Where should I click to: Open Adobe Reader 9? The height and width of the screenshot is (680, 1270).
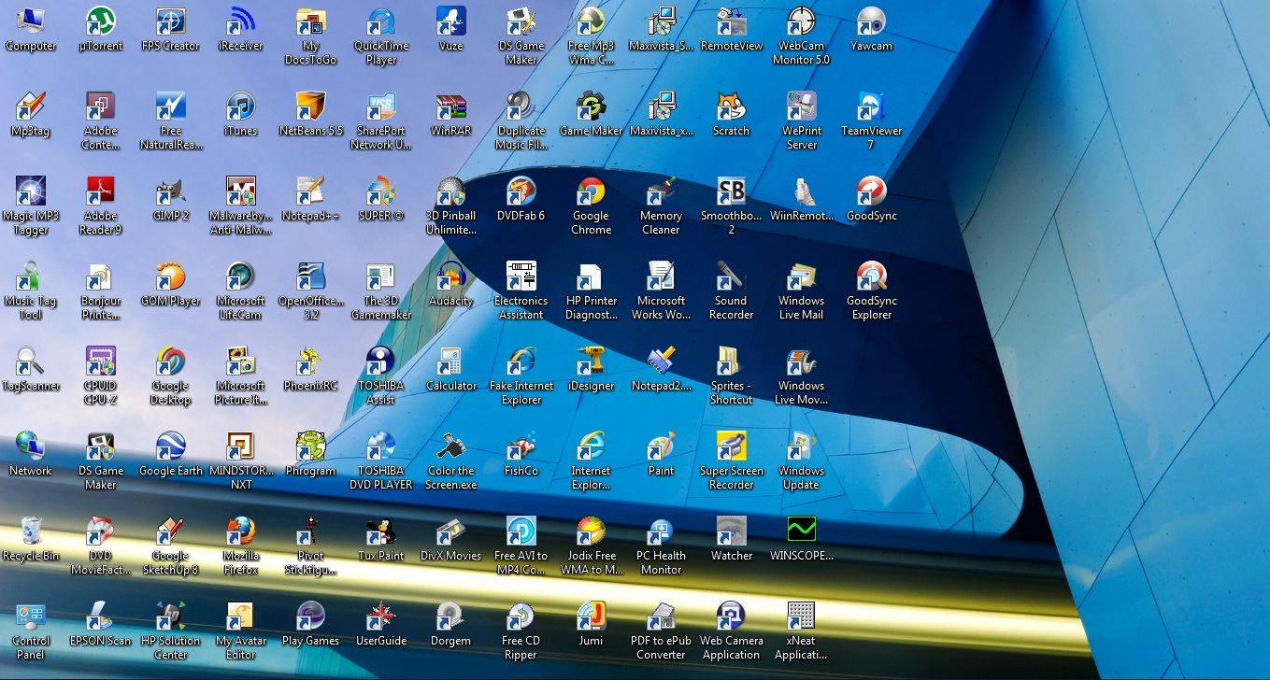(100, 194)
